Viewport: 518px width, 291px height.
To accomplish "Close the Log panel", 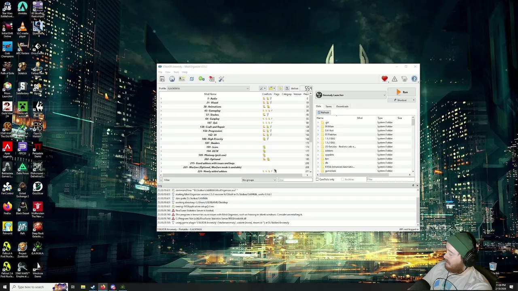I will point(417,186).
